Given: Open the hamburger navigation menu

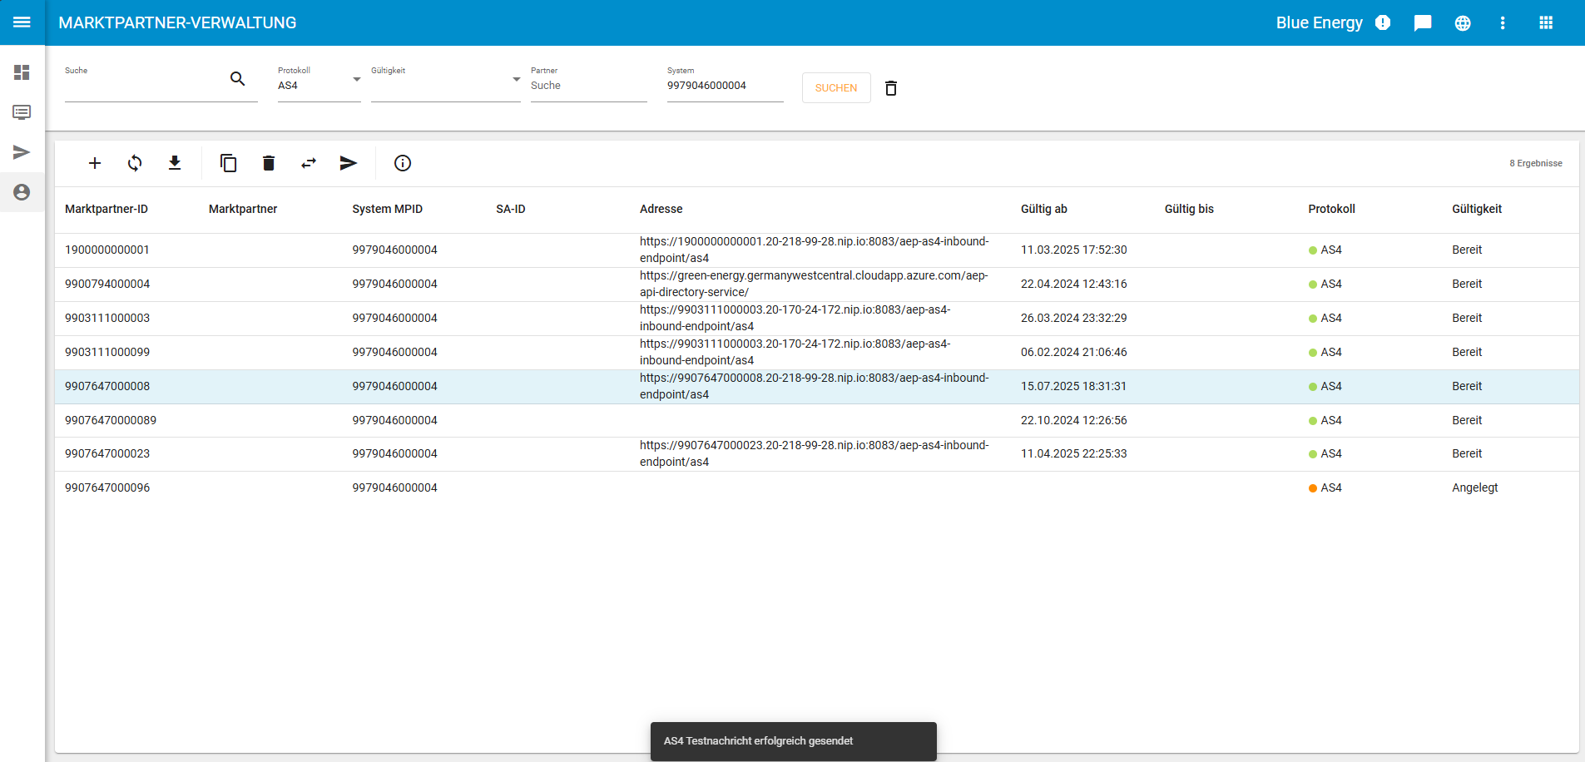Looking at the screenshot, I should (22, 22).
